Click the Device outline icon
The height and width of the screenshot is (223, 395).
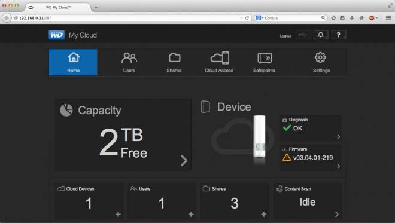[205, 107]
